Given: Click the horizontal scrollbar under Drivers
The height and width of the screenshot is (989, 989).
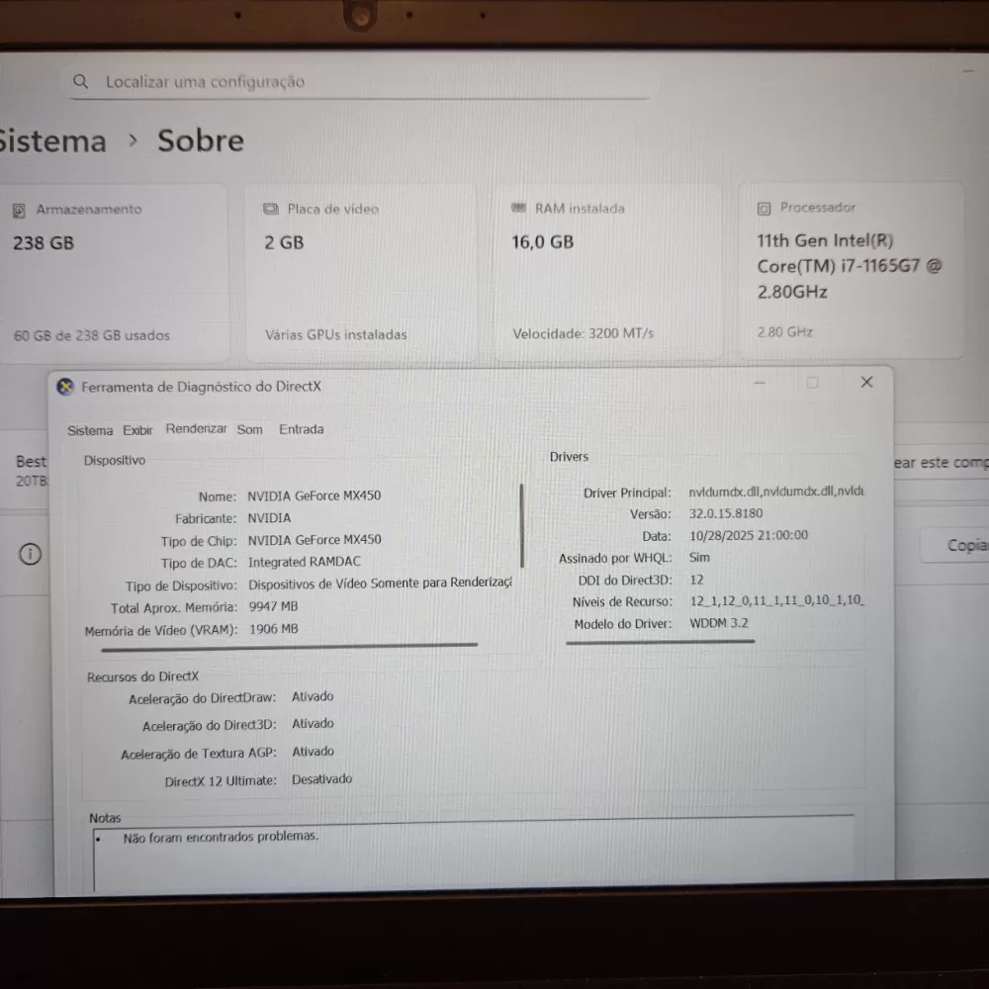Looking at the screenshot, I should tap(660, 641).
